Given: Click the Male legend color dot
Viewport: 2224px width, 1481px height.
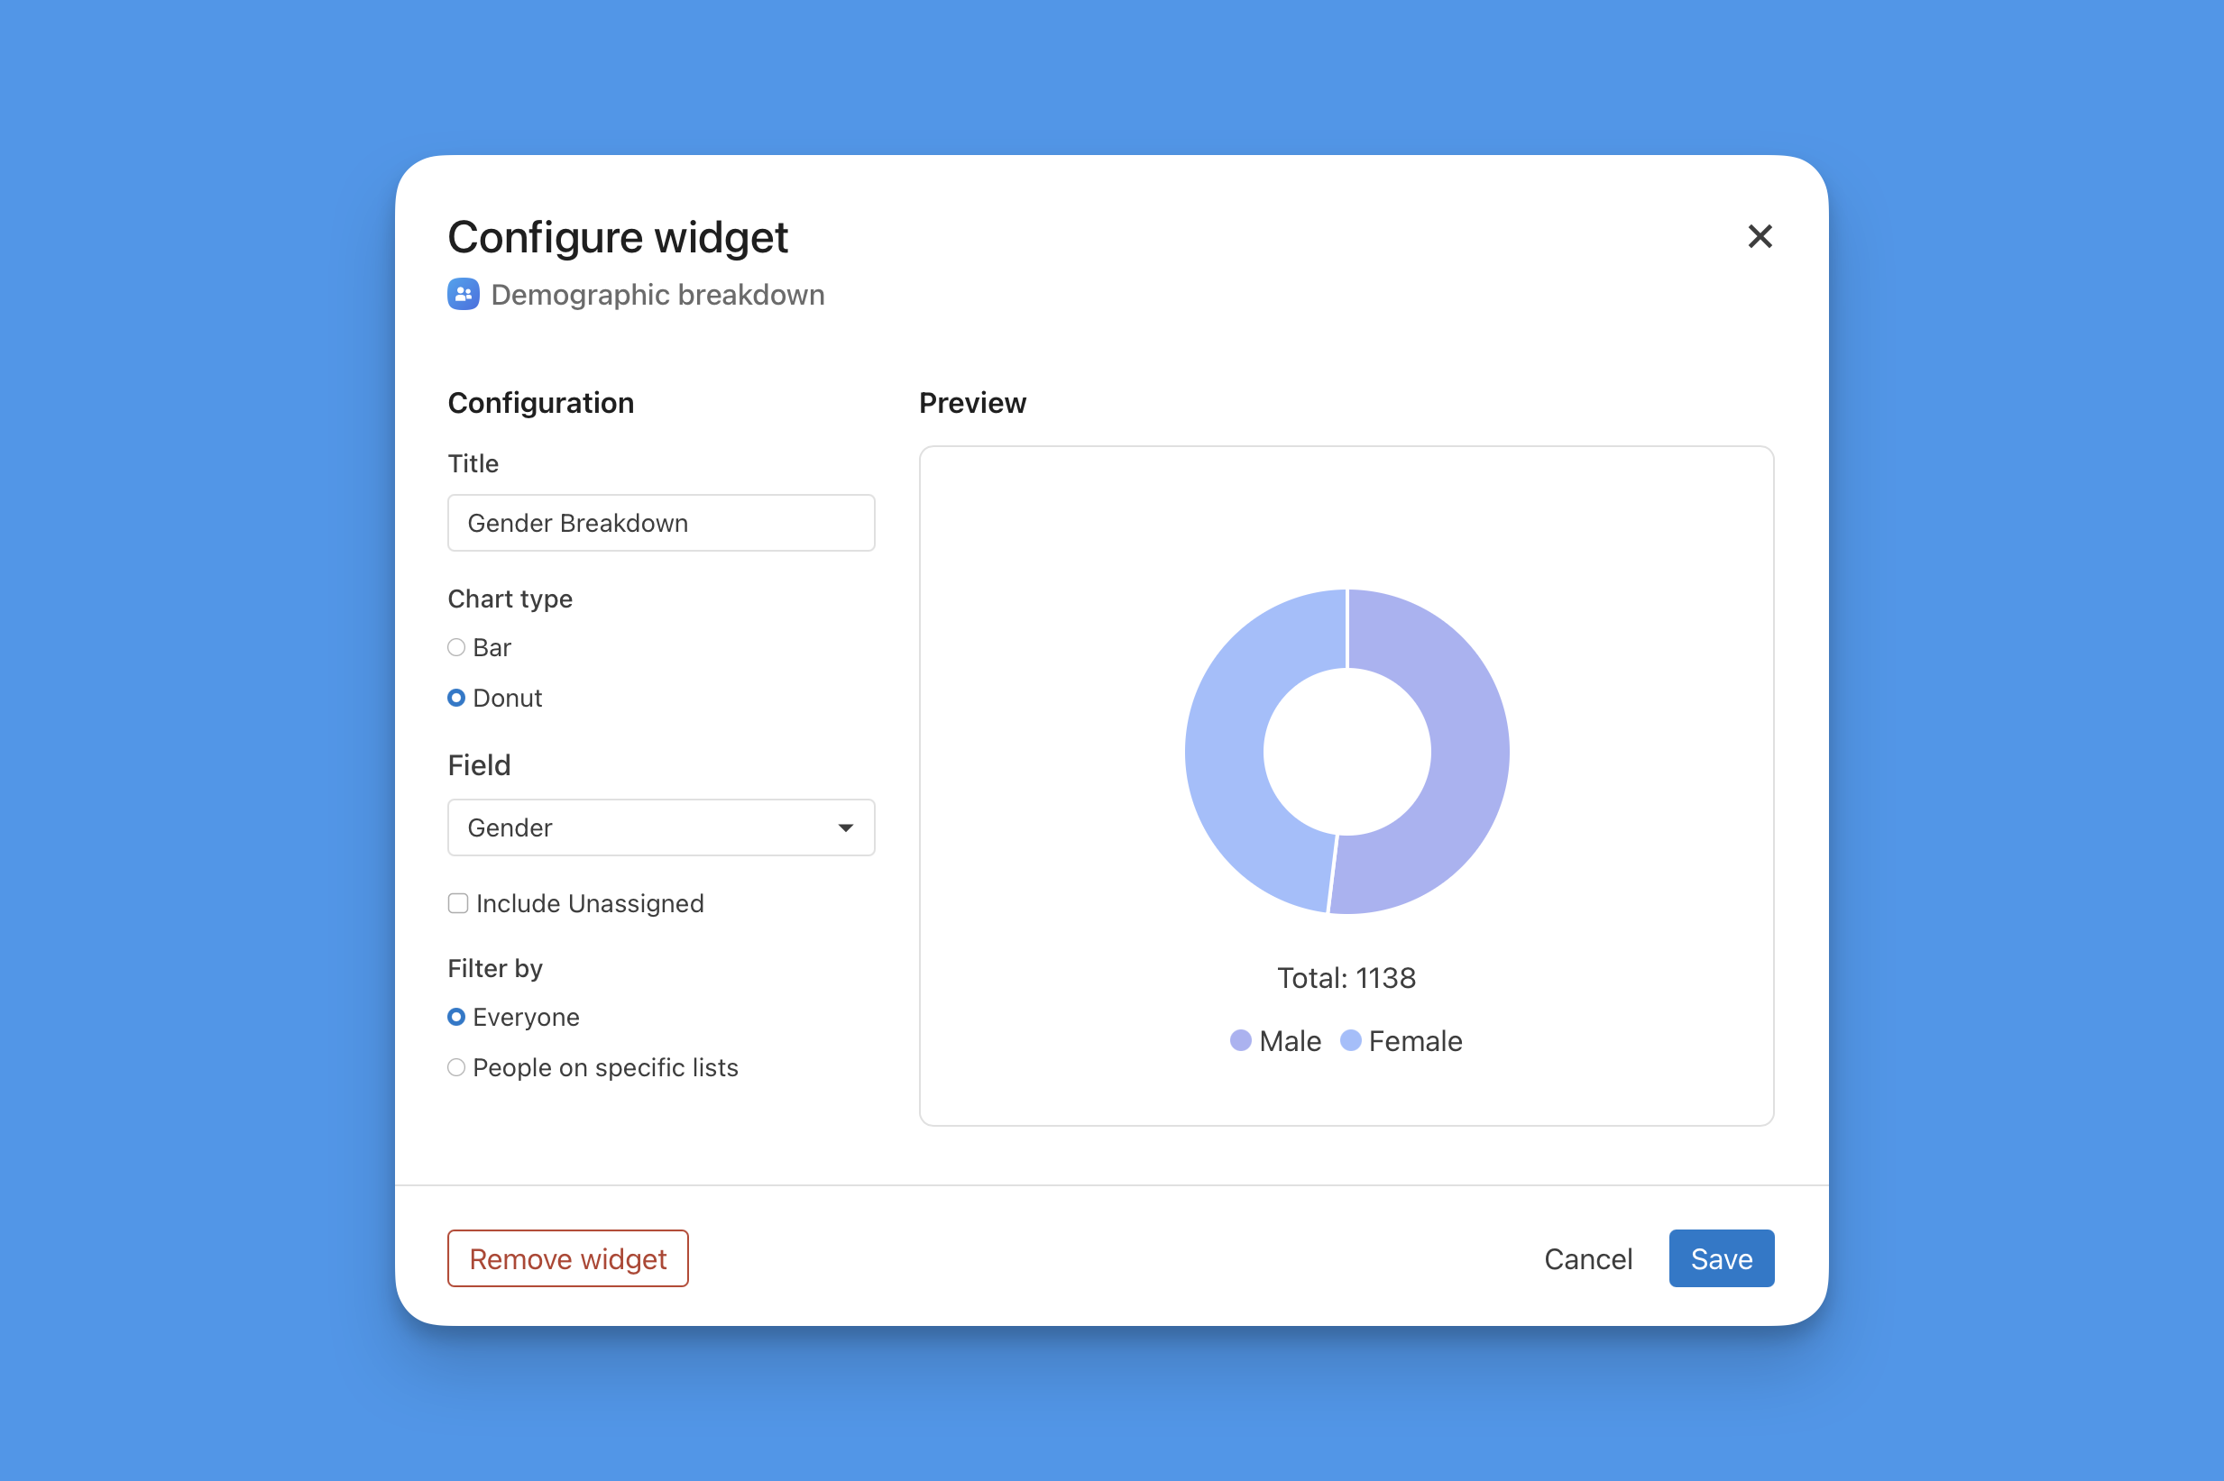Looking at the screenshot, I should coord(1240,1041).
